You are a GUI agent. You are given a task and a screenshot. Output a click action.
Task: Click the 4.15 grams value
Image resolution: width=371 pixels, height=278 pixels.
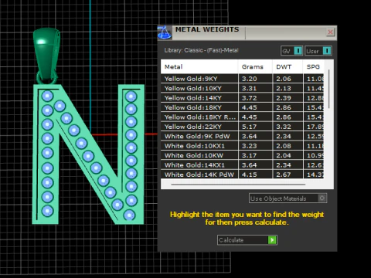pyautogui.click(x=249, y=175)
